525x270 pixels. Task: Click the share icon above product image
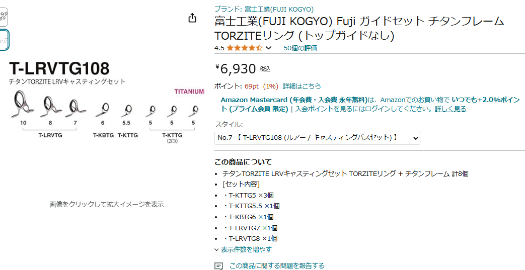(x=192, y=18)
